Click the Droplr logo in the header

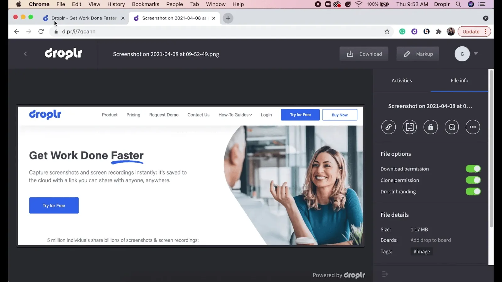(63, 54)
